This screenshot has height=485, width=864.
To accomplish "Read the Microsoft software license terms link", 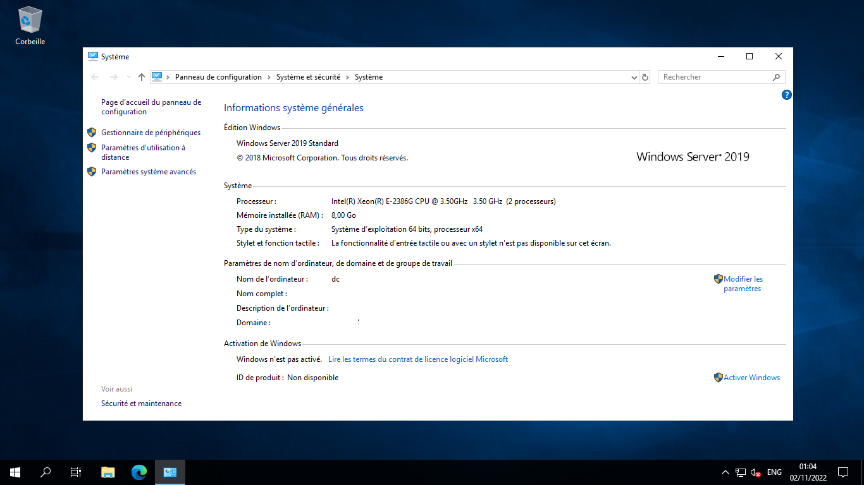I will pyautogui.click(x=418, y=359).
